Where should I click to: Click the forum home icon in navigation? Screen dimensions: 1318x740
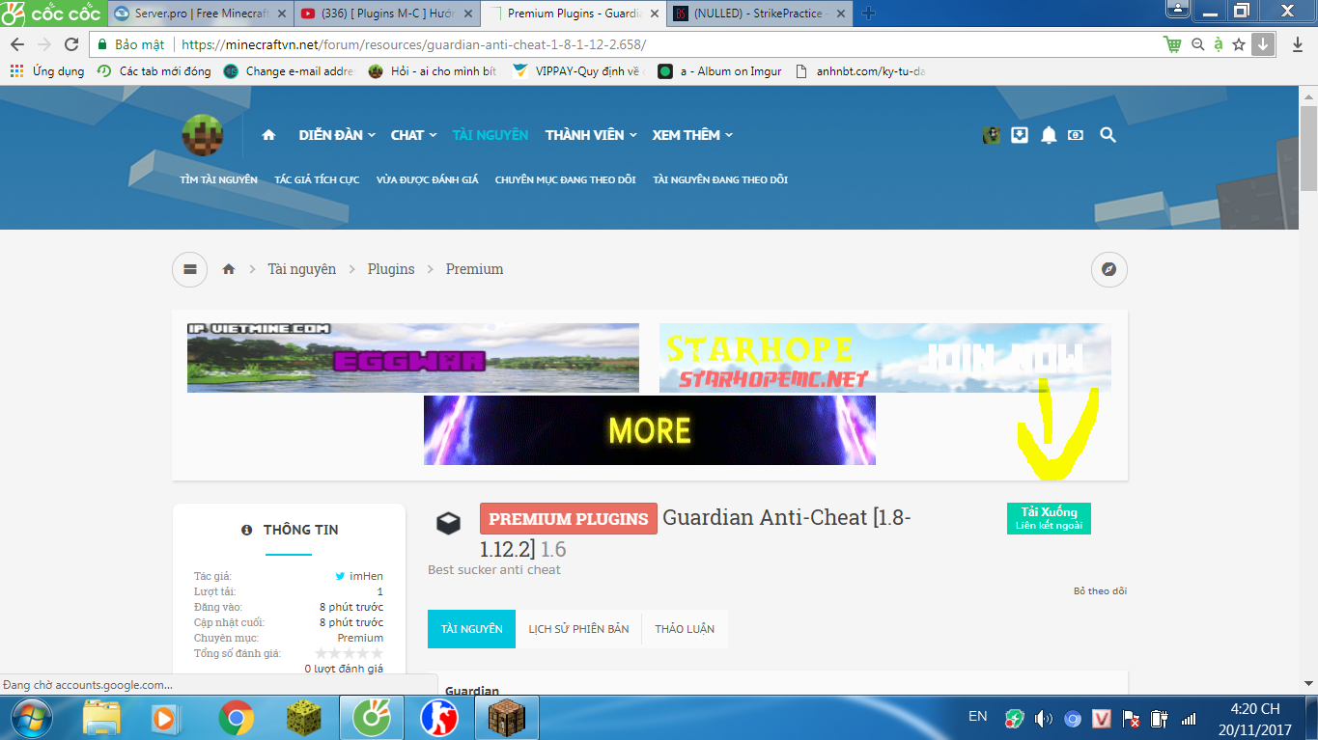(x=268, y=135)
